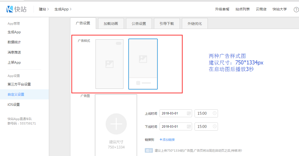The height and width of the screenshot is (156, 299).
Task: Expand the 生成App breadcrumb menu
Action: pos(63,9)
